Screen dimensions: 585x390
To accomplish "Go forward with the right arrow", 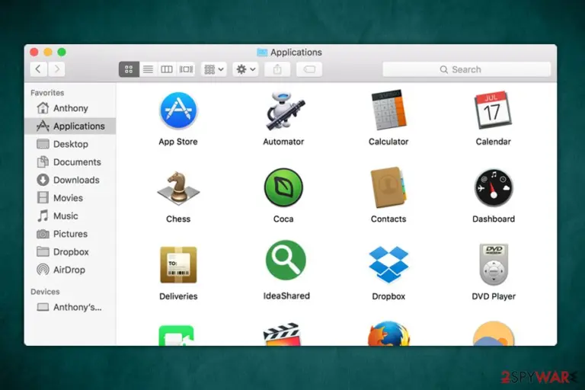I will (x=56, y=69).
